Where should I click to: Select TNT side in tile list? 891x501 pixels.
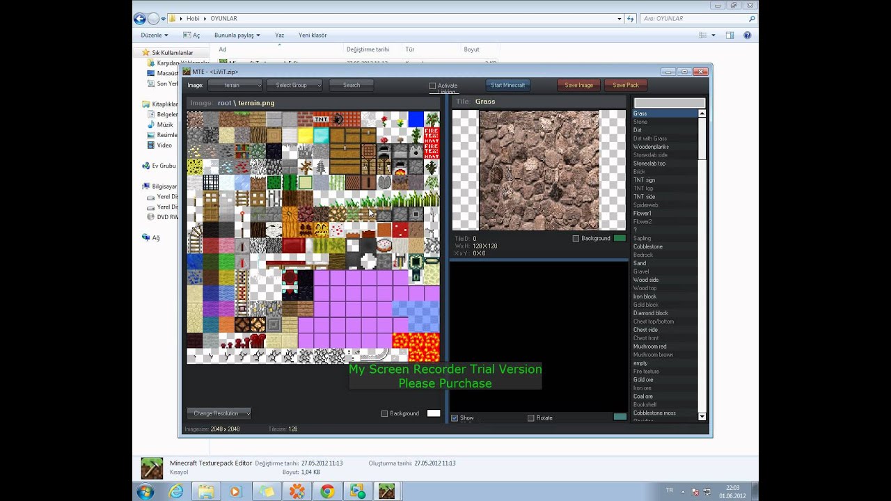[644, 197]
